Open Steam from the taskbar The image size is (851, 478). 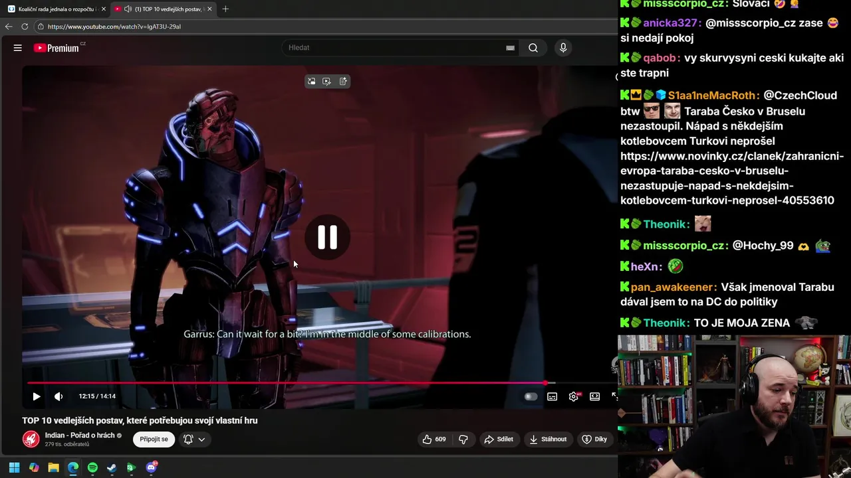point(112,467)
